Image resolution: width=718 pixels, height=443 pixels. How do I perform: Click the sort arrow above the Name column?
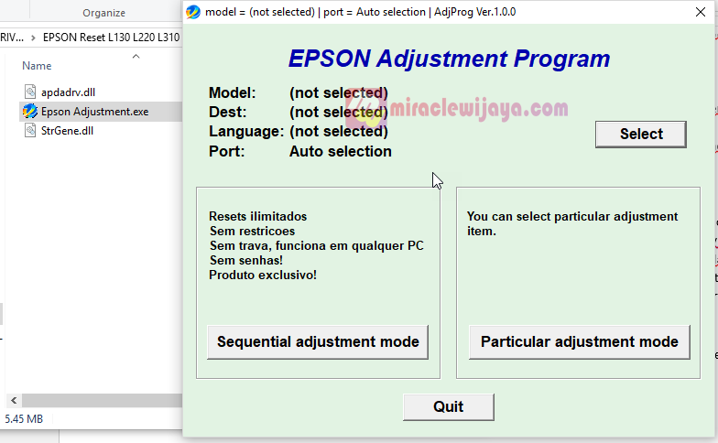click(136, 57)
